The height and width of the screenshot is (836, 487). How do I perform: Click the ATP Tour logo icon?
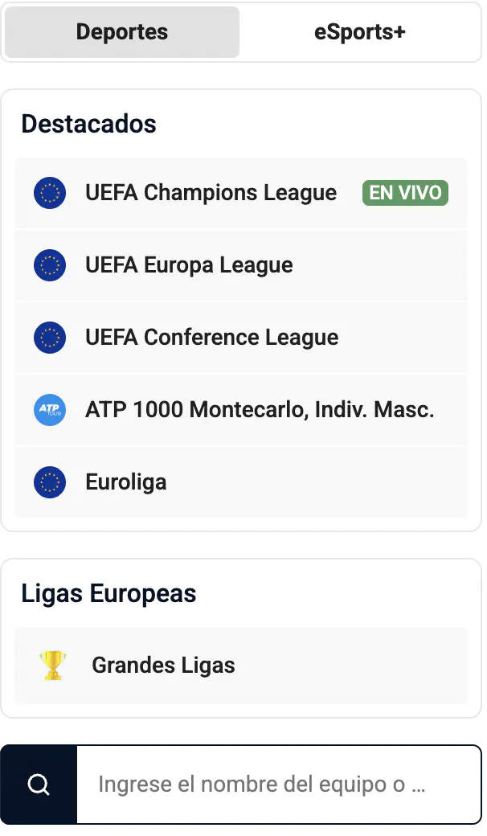click(x=50, y=410)
